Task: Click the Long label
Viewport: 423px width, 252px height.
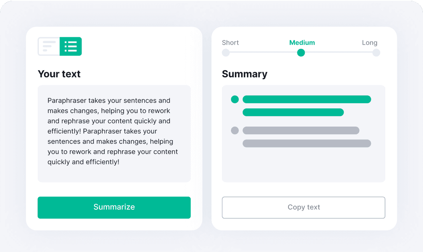Action: pyautogui.click(x=370, y=43)
